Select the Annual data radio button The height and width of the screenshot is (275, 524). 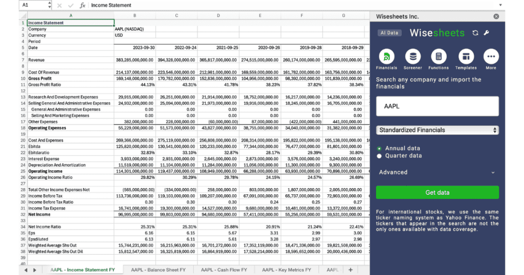tap(379, 149)
